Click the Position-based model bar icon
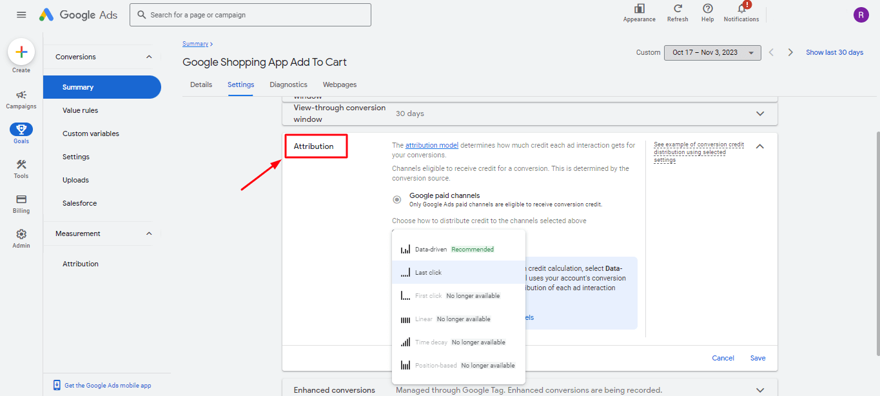880x396 pixels. point(406,365)
